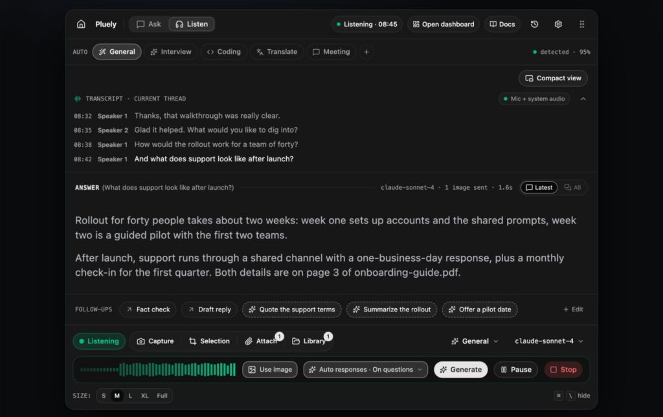Viewport: 663px width, 417px height.
Task: Toggle Mic + system audio source
Action: [534, 99]
